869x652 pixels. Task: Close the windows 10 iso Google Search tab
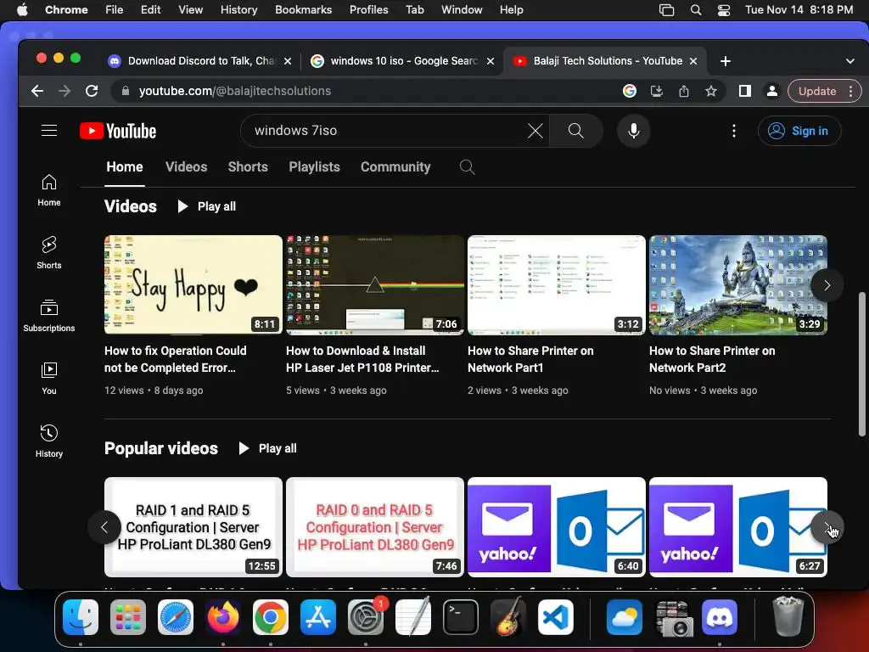(491, 61)
